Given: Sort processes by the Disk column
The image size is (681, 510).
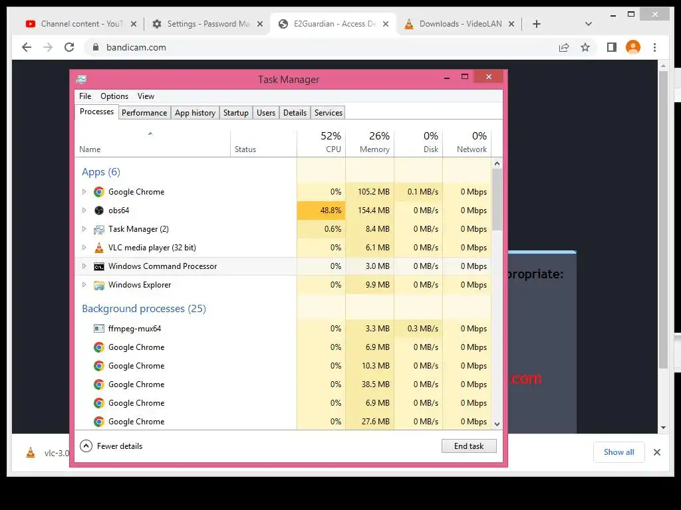Looking at the screenshot, I should pyautogui.click(x=419, y=143).
